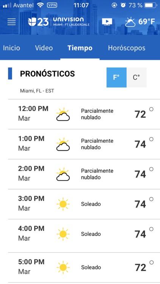Tap the header weather cloud icon
Screen dimensions: 160x284
pos(130,22)
